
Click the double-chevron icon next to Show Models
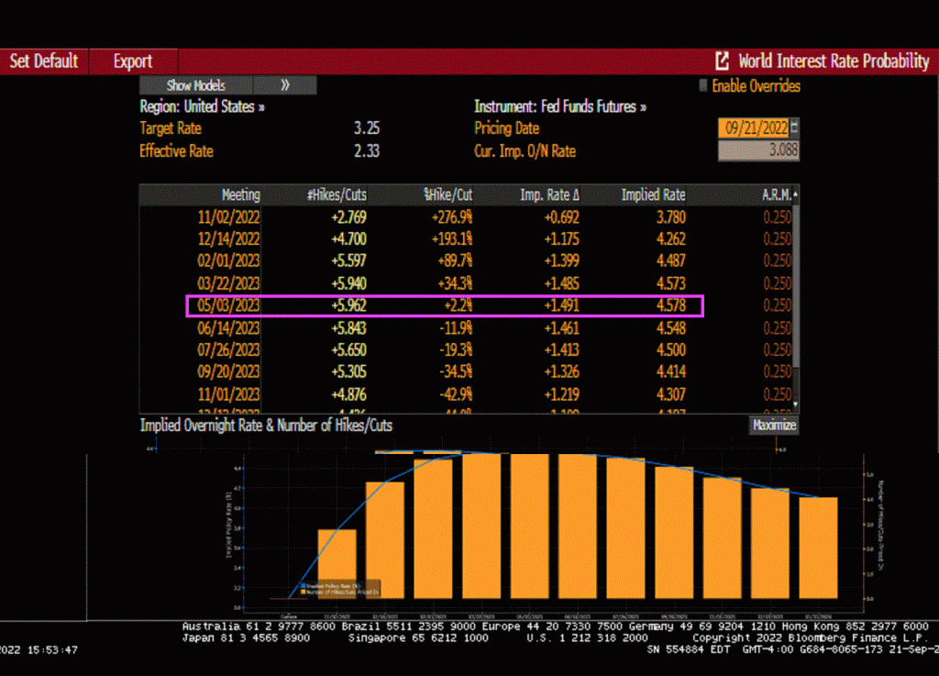point(285,85)
